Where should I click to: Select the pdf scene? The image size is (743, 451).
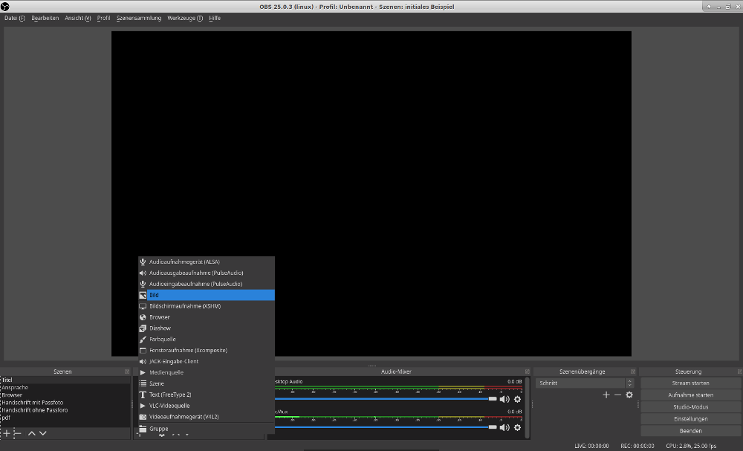[65, 418]
